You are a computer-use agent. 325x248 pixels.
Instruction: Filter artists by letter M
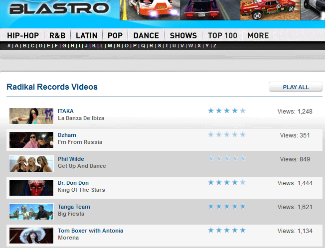[x=110, y=46]
